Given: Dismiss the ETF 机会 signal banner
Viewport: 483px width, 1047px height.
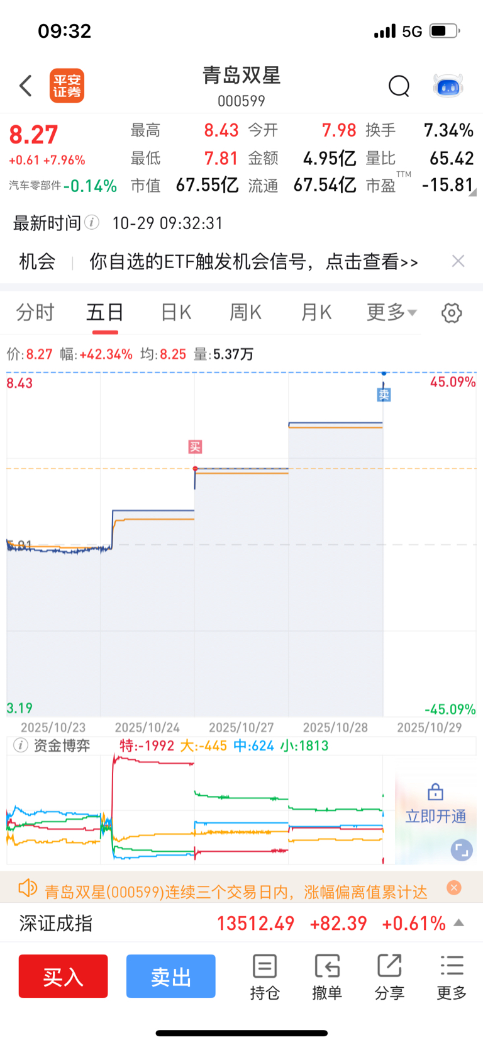Looking at the screenshot, I should 458,261.
